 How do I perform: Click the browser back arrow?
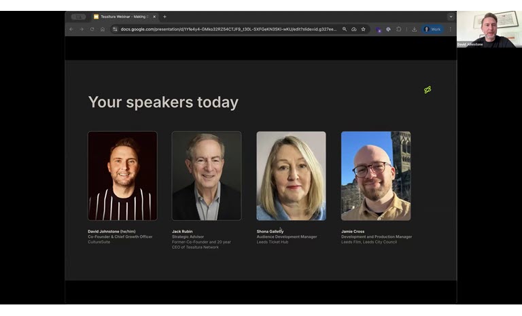pyautogui.click(x=71, y=29)
